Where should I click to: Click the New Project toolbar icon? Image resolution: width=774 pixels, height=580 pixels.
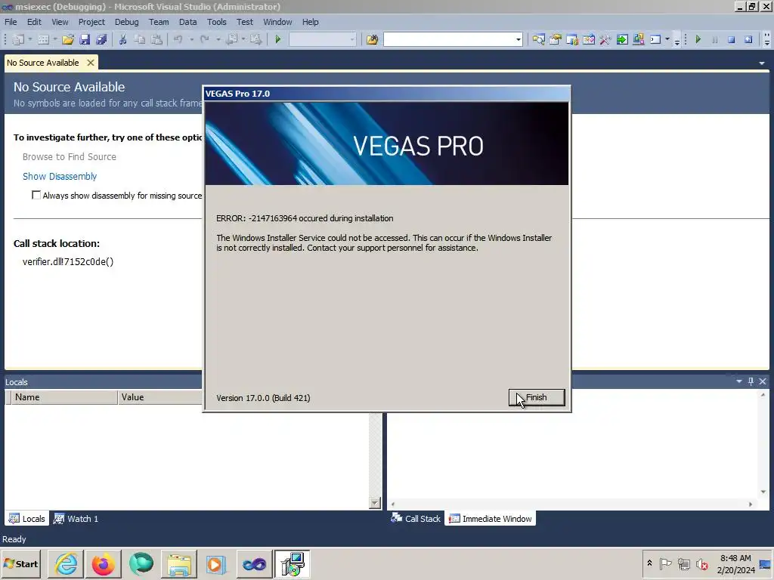pos(18,39)
